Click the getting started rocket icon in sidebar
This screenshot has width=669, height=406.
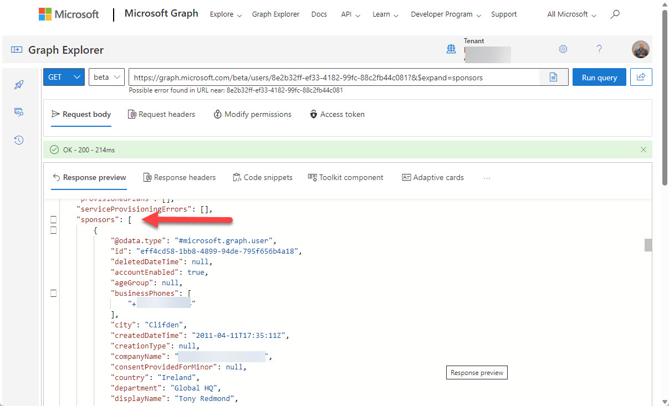click(19, 85)
